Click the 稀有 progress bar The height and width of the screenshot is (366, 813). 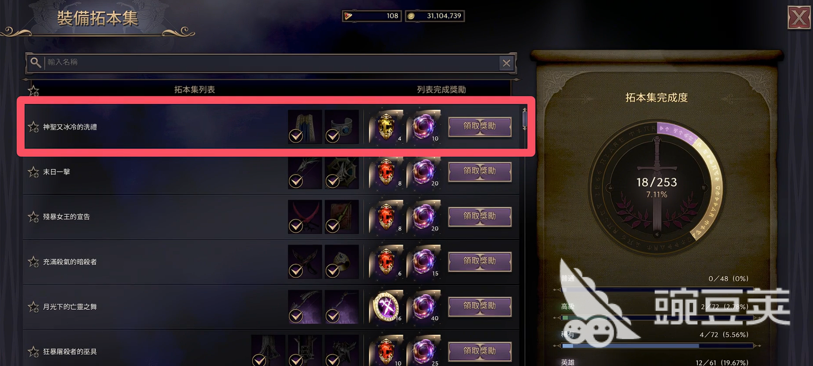[658, 346]
